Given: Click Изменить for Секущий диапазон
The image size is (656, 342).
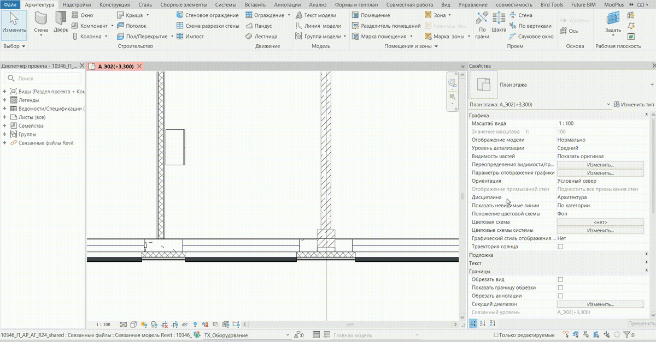Looking at the screenshot, I should click(600, 304).
